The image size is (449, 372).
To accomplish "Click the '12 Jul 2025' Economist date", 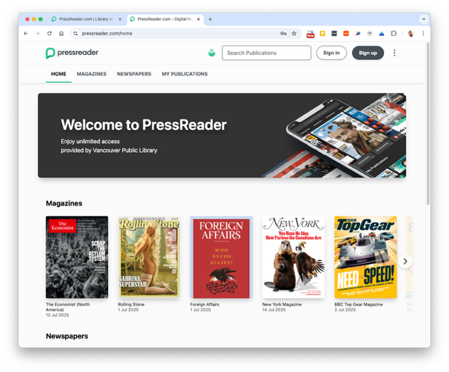I will coord(57,315).
